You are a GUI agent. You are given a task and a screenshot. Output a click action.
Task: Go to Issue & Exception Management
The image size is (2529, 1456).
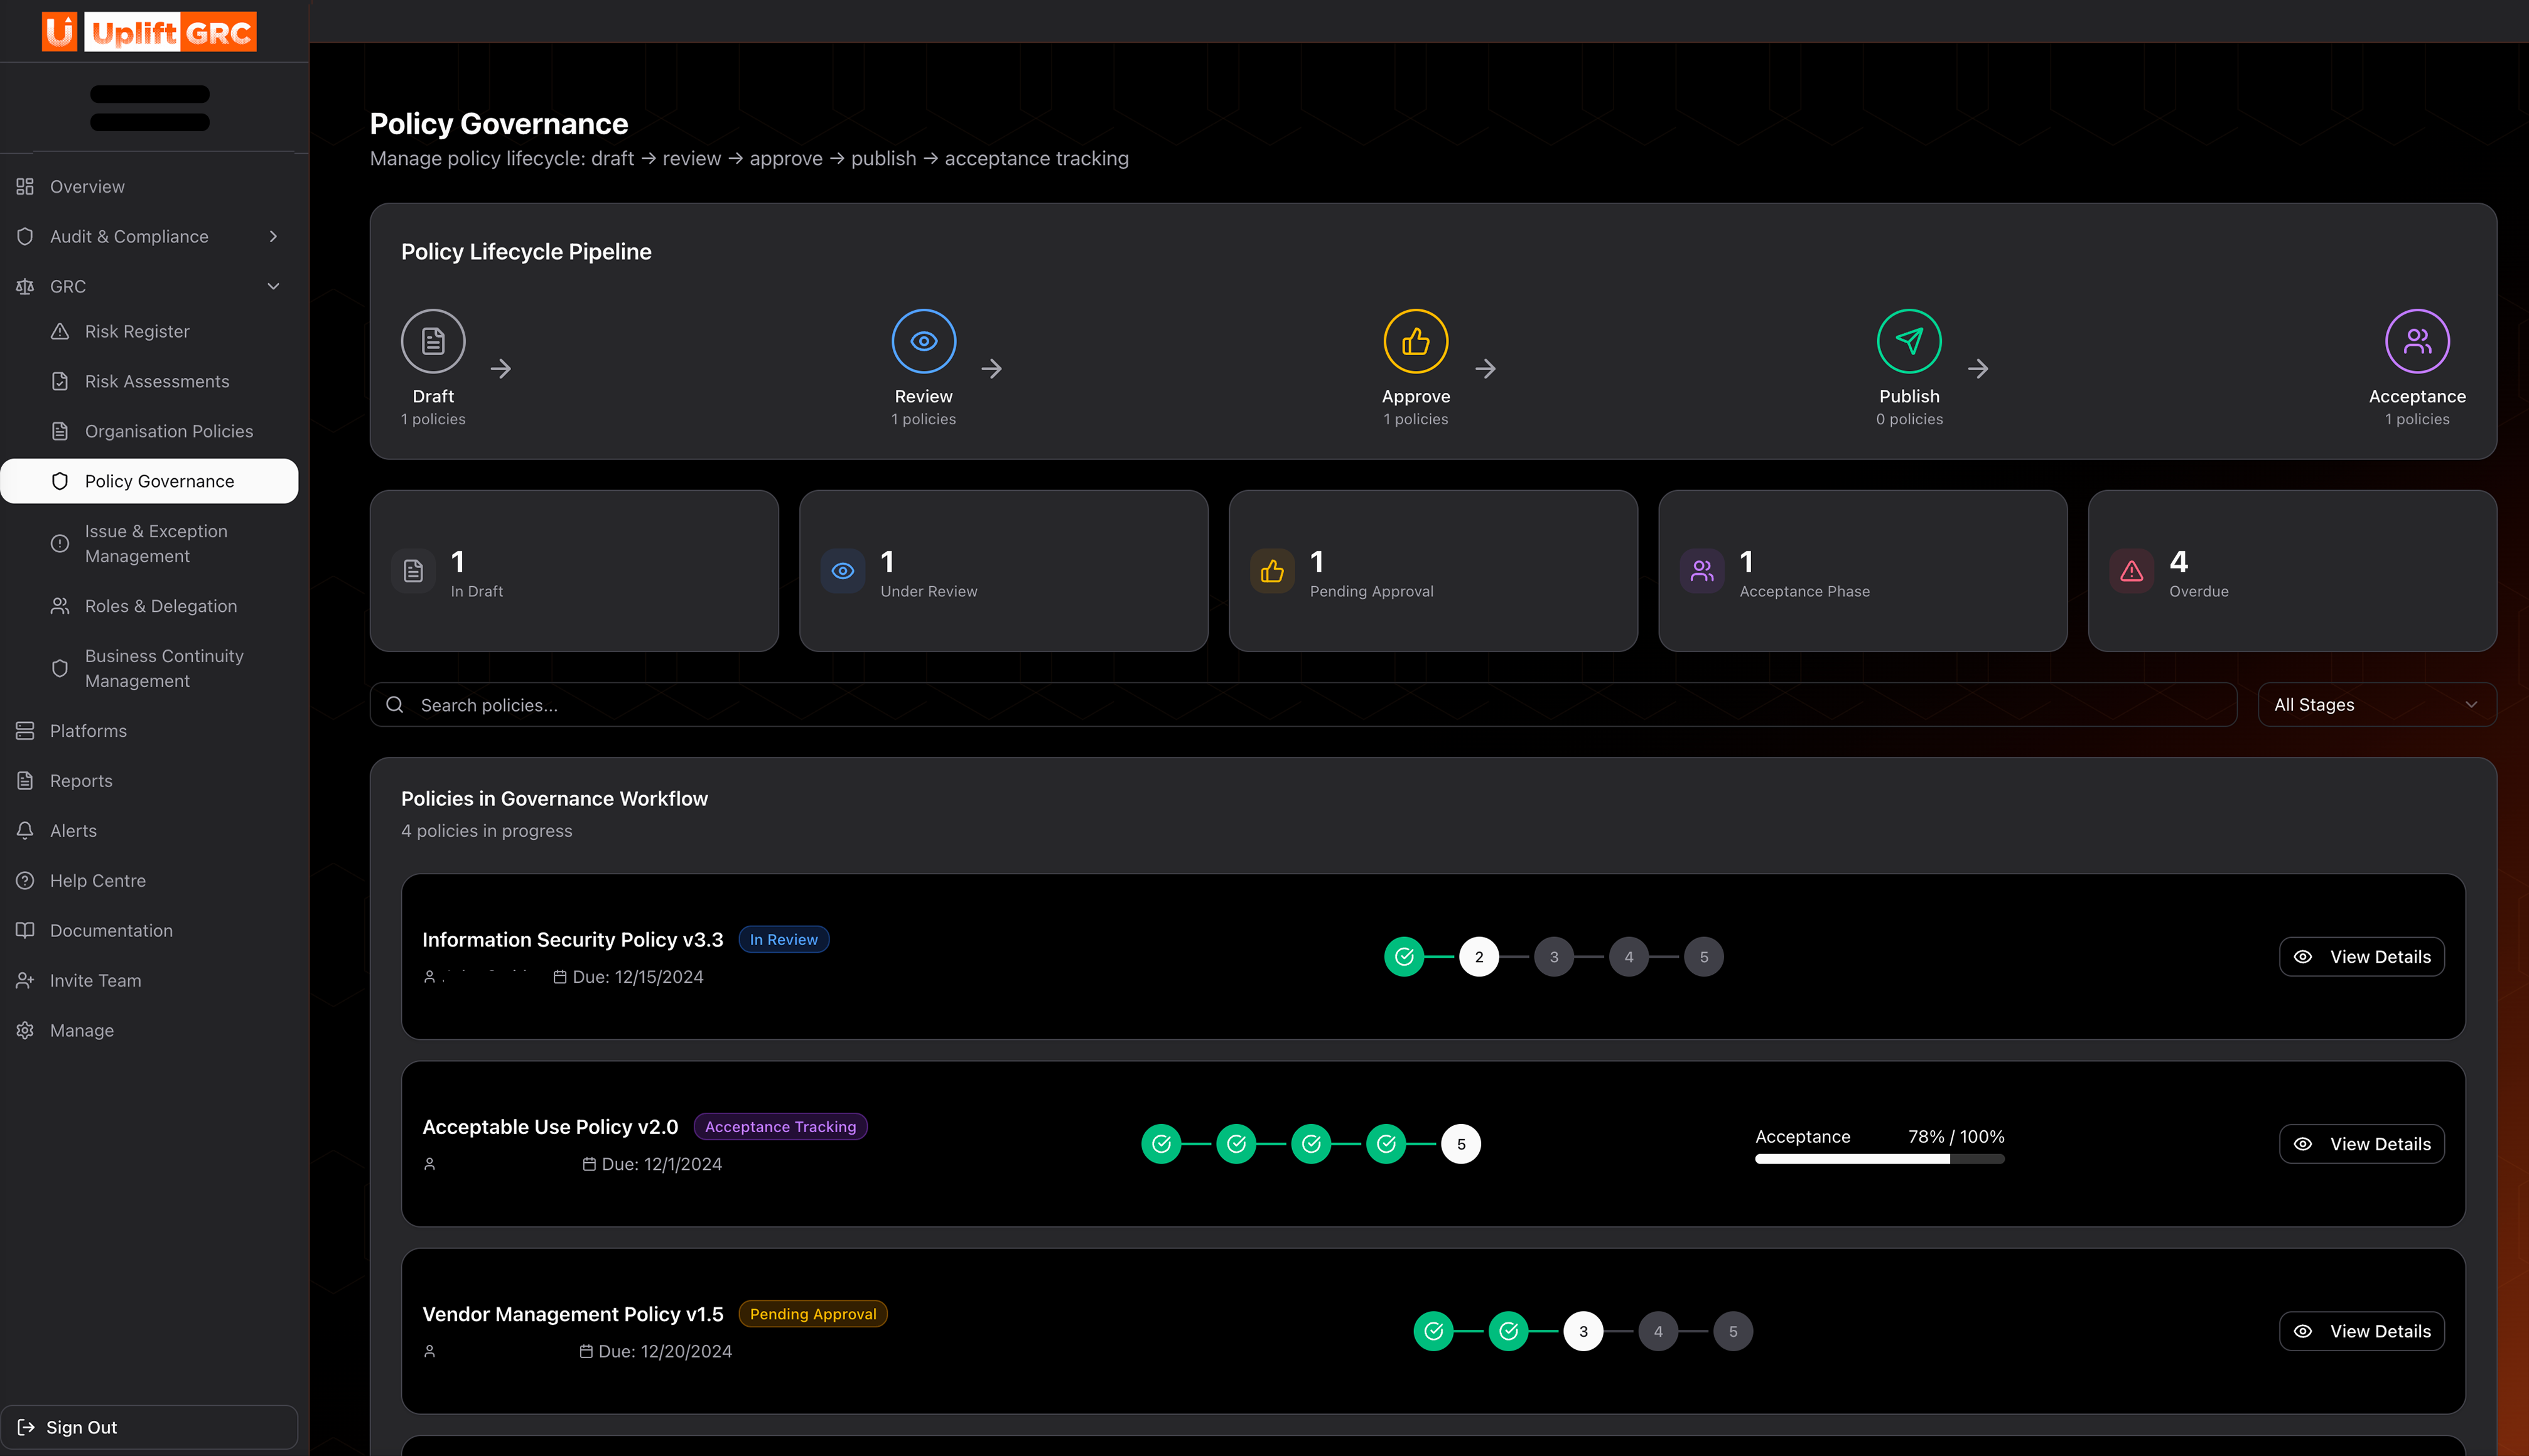pyautogui.click(x=149, y=544)
